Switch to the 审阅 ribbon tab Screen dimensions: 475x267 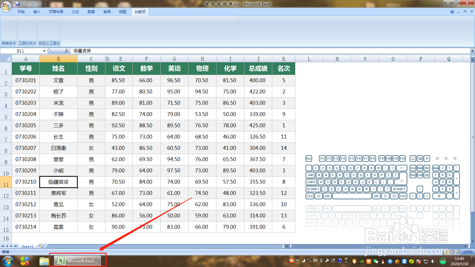(x=107, y=12)
